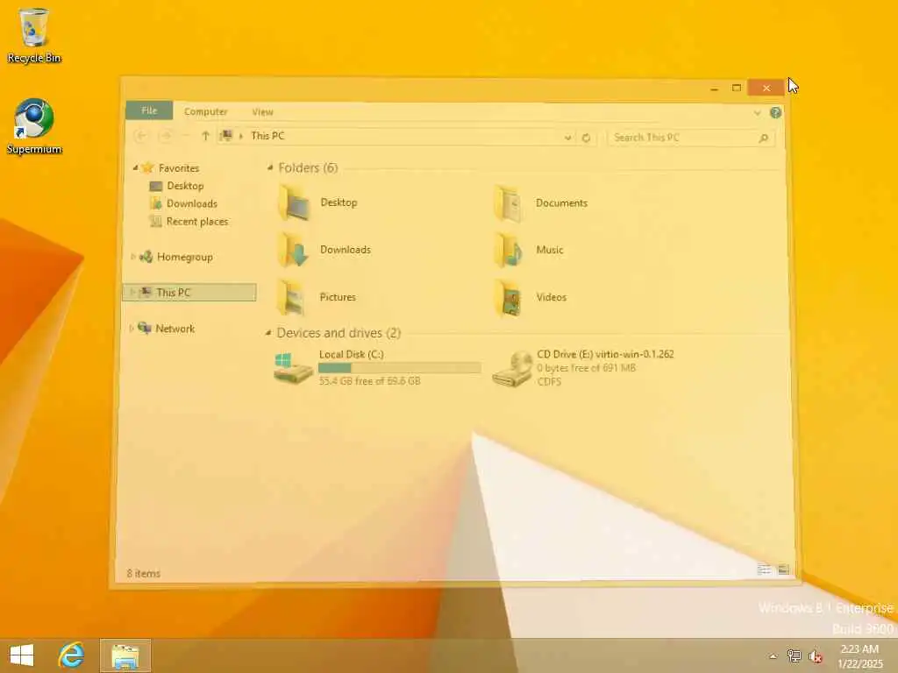Select Recent places under Favorites
The height and width of the screenshot is (673, 898).
coord(197,222)
